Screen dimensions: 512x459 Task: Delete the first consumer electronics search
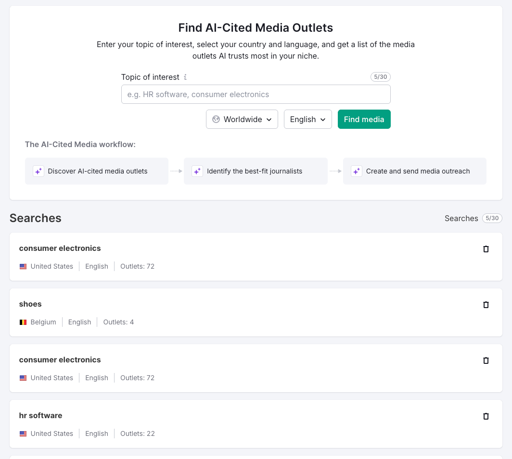(486, 249)
